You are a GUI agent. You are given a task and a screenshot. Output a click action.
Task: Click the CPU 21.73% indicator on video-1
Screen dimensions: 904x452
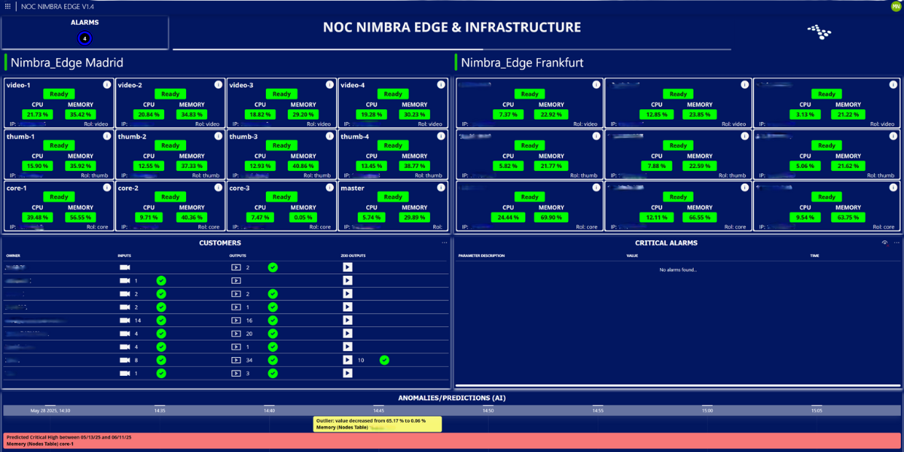[59, 114]
